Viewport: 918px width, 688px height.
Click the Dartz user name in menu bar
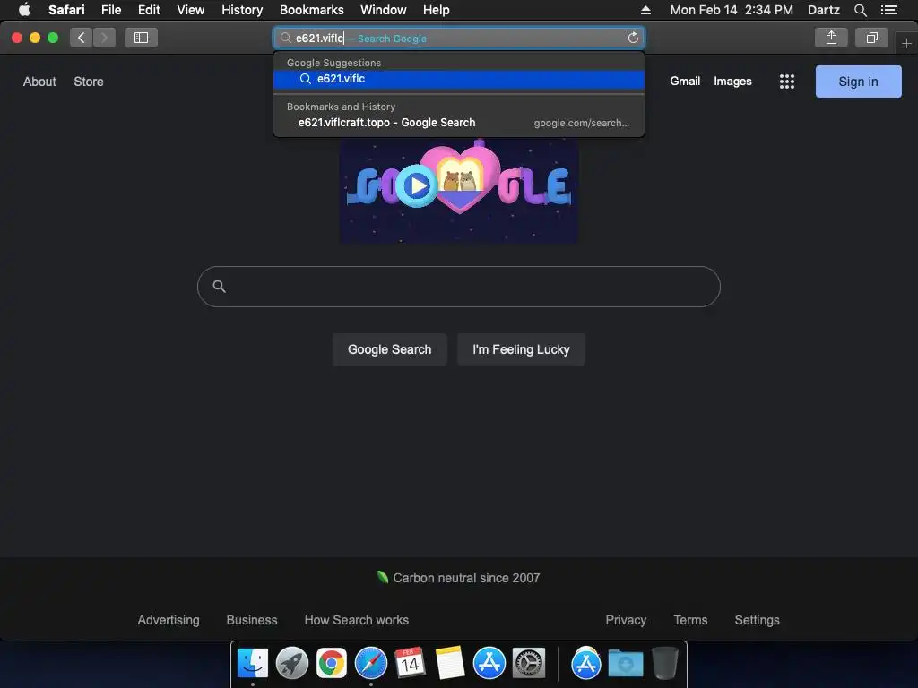tap(824, 10)
